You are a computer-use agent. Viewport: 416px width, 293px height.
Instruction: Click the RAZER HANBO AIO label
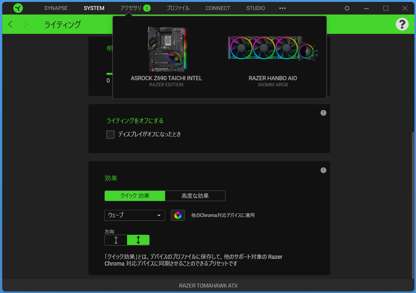[273, 78]
